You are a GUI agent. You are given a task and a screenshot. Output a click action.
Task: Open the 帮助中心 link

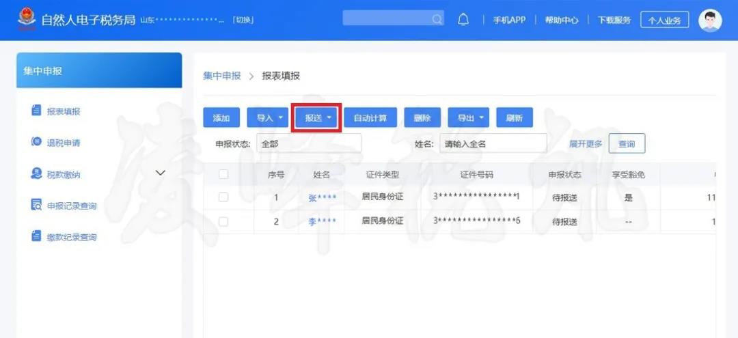[562, 20]
